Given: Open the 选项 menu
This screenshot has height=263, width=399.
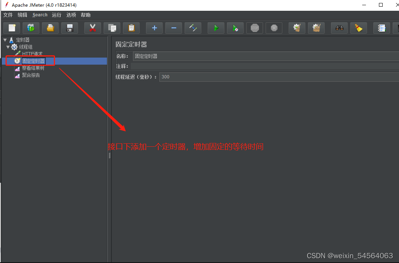Looking at the screenshot, I should coord(71,15).
